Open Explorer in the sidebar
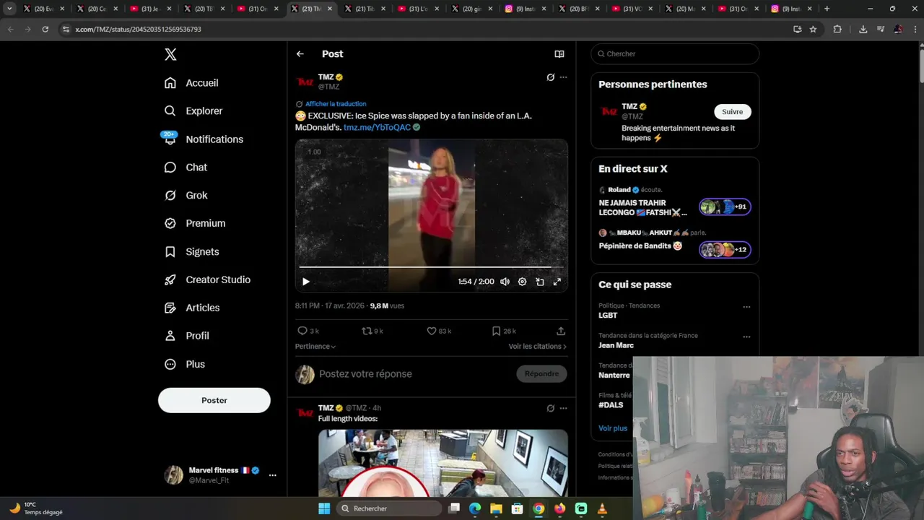 point(193,111)
